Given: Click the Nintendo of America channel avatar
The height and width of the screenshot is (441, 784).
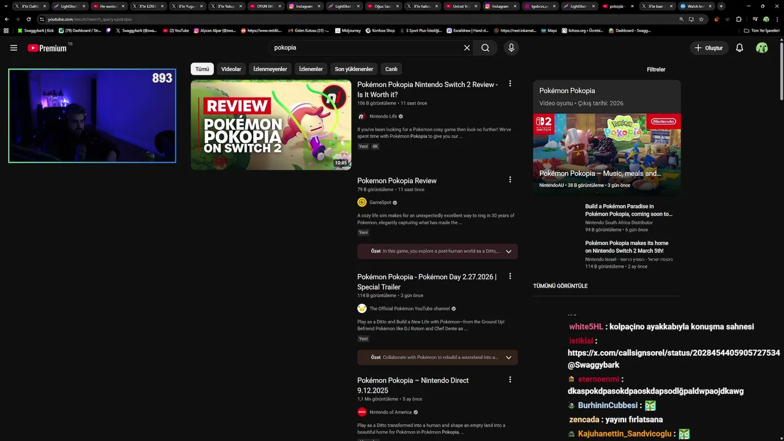Looking at the screenshot, I should point(362,412).
